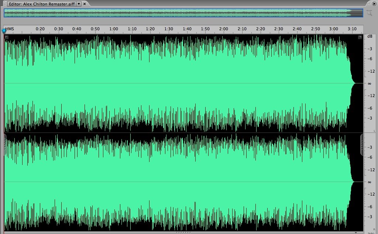This screenshot has height=234, width=378.
Task: Click the 0:20 mark on the ruler
Action: coord(40,29)
